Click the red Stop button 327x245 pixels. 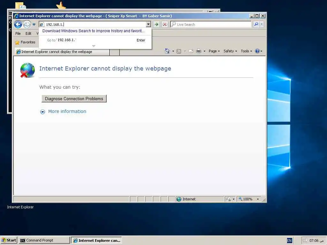click(x=165, y=24)
